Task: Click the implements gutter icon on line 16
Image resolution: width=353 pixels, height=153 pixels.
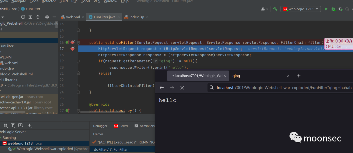Action: (x=67, y=42)
